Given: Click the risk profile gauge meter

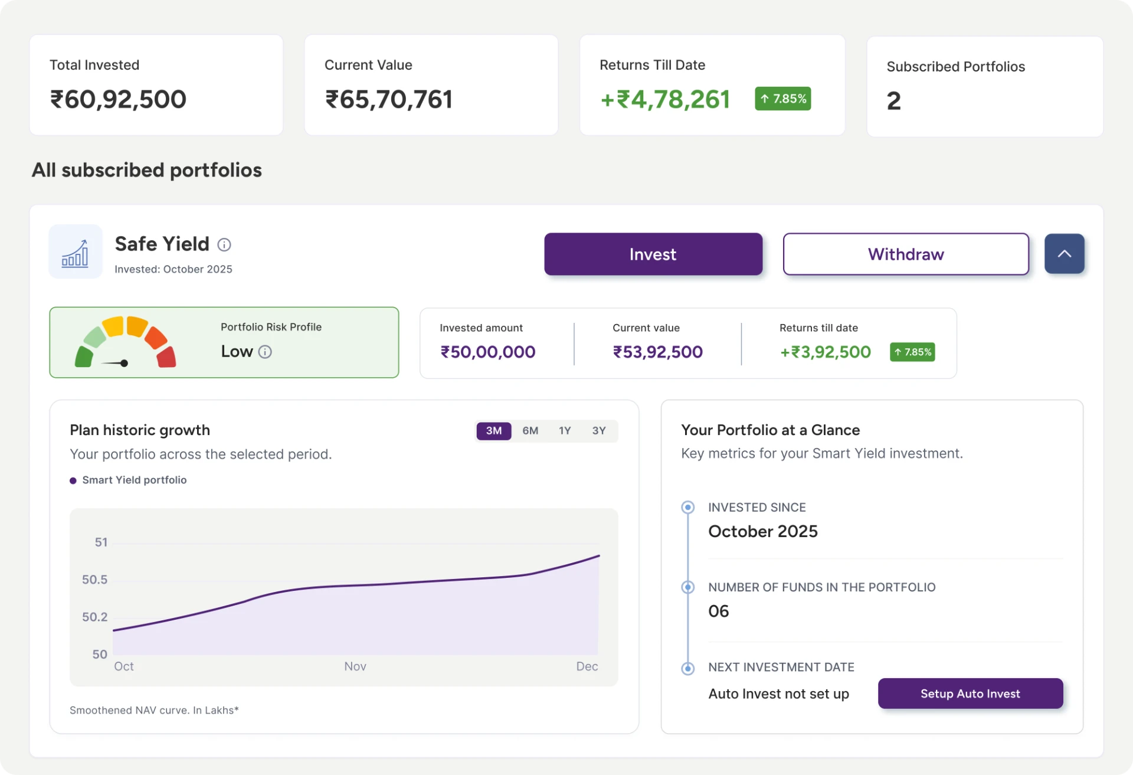Looking at the screenshot, I should point(125,342).
